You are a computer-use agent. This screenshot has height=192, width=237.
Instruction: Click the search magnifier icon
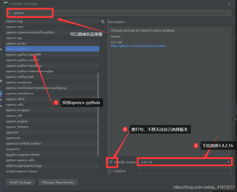[x=10, y=13]
